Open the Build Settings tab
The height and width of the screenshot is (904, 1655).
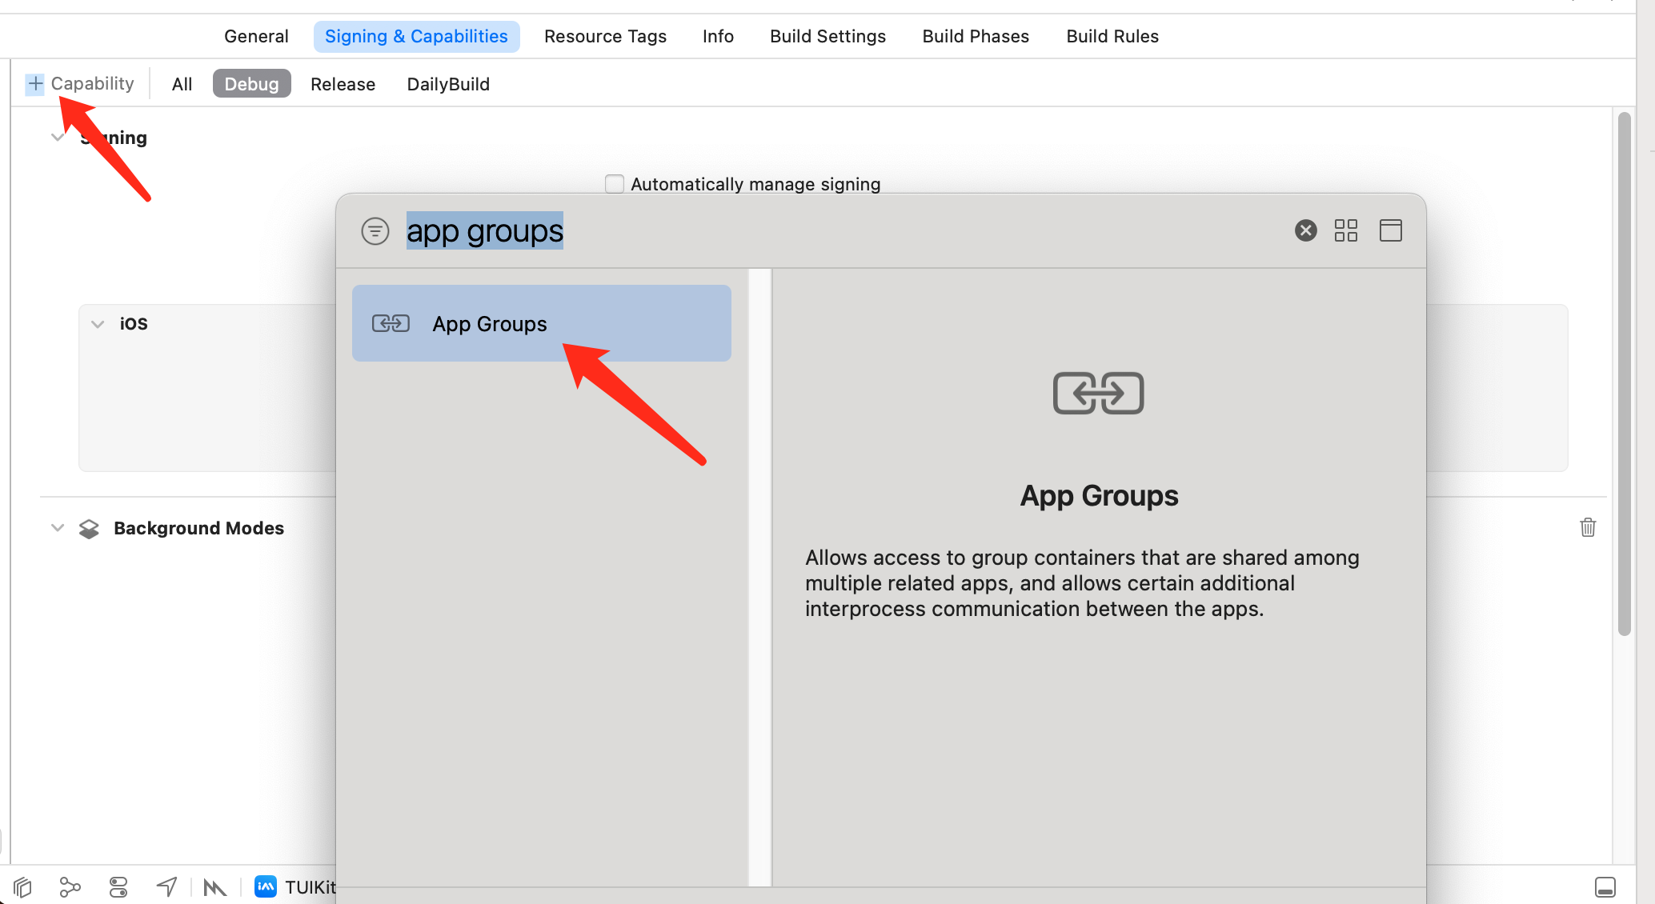click(x=827, y=37)
